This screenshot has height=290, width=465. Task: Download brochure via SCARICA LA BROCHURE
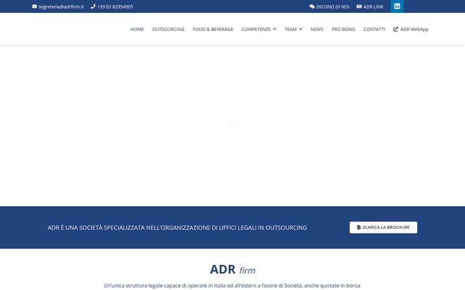383,227
